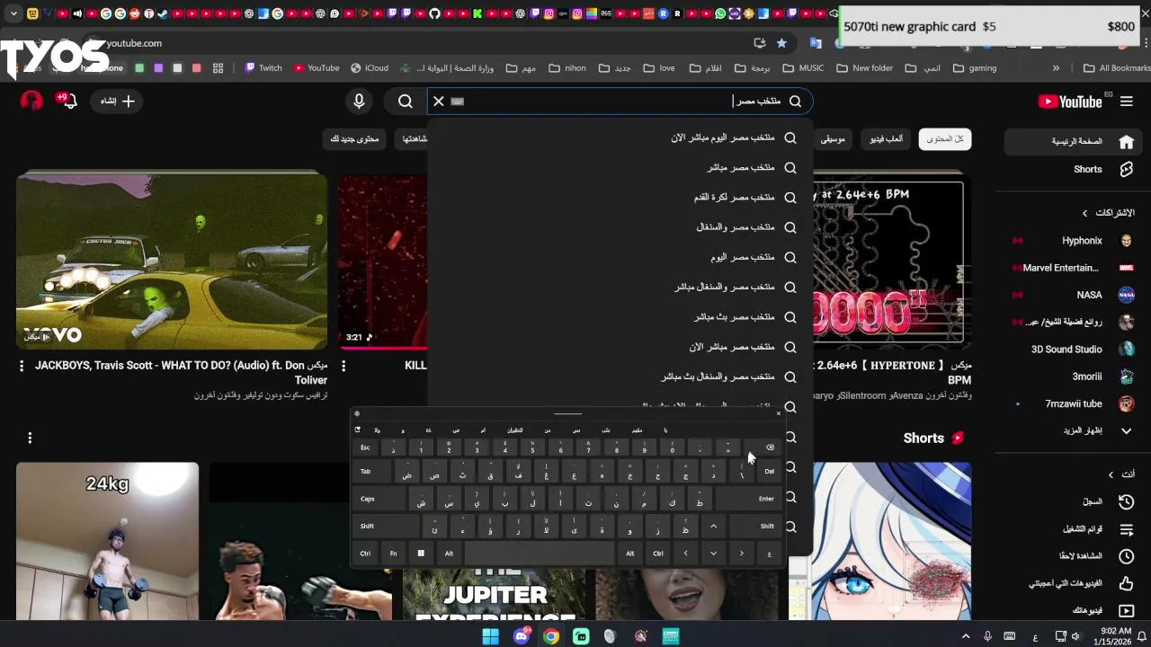Open the Windows Start button

point(490,636)
